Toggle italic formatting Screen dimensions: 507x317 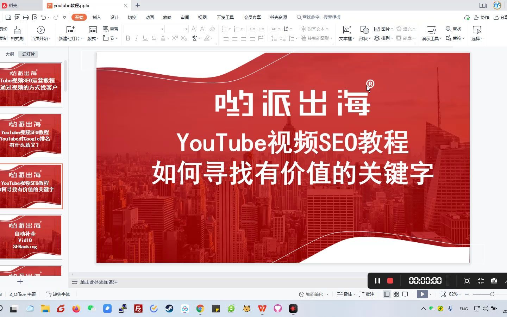coord(136,38)
